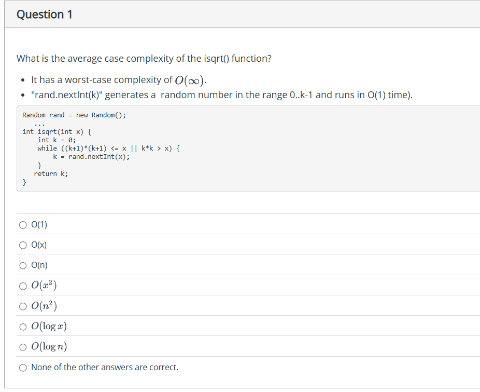Select the O(n) answer option

click(23, 265)
